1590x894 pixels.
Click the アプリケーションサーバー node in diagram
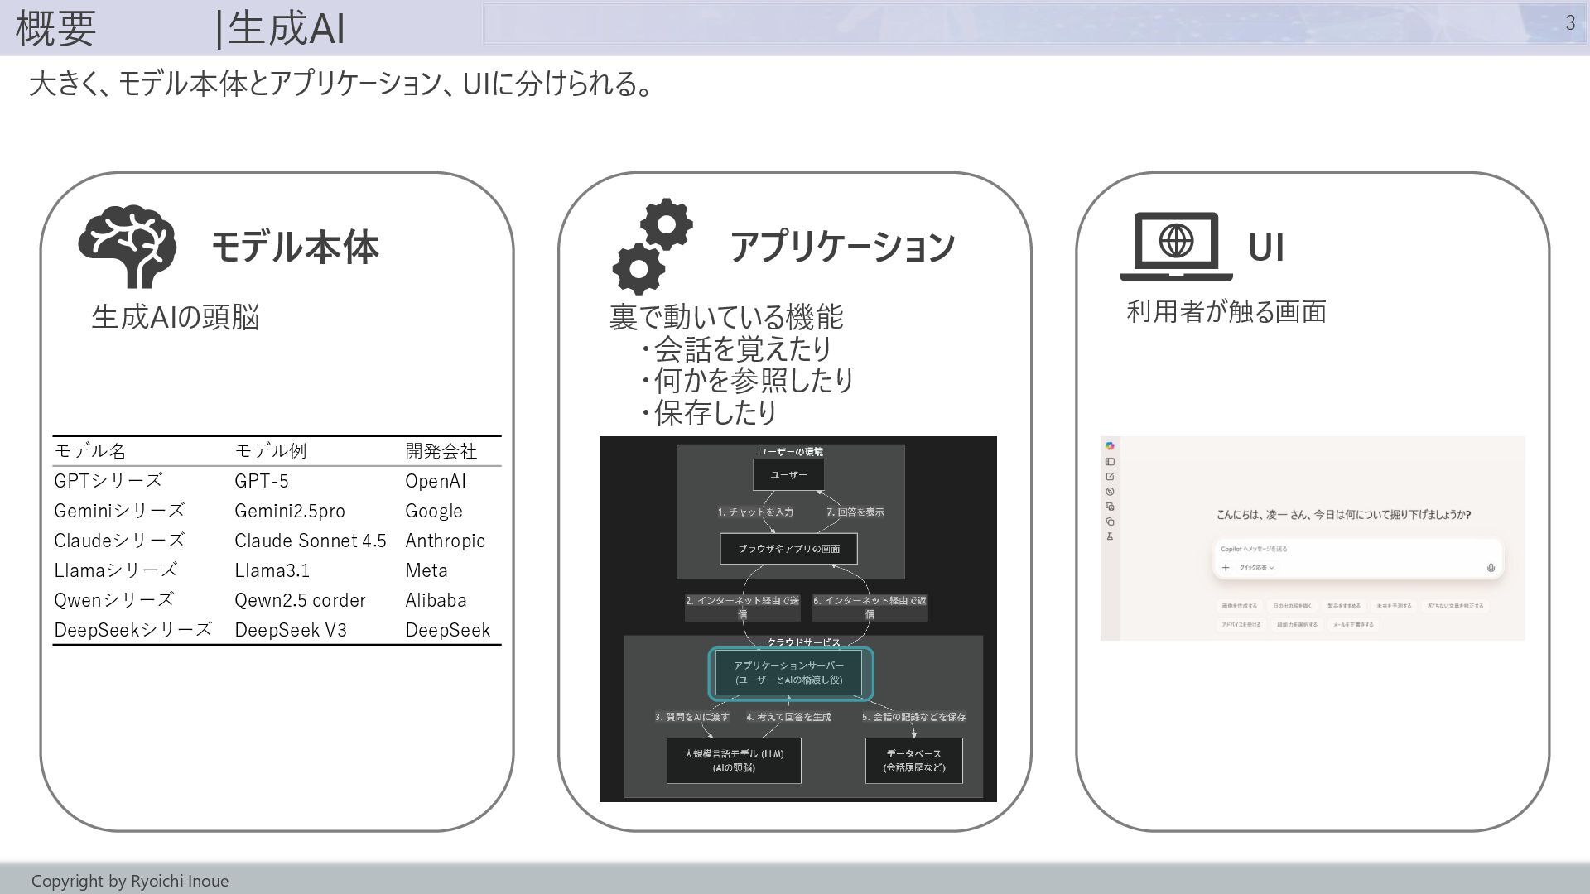pos(788,673)
